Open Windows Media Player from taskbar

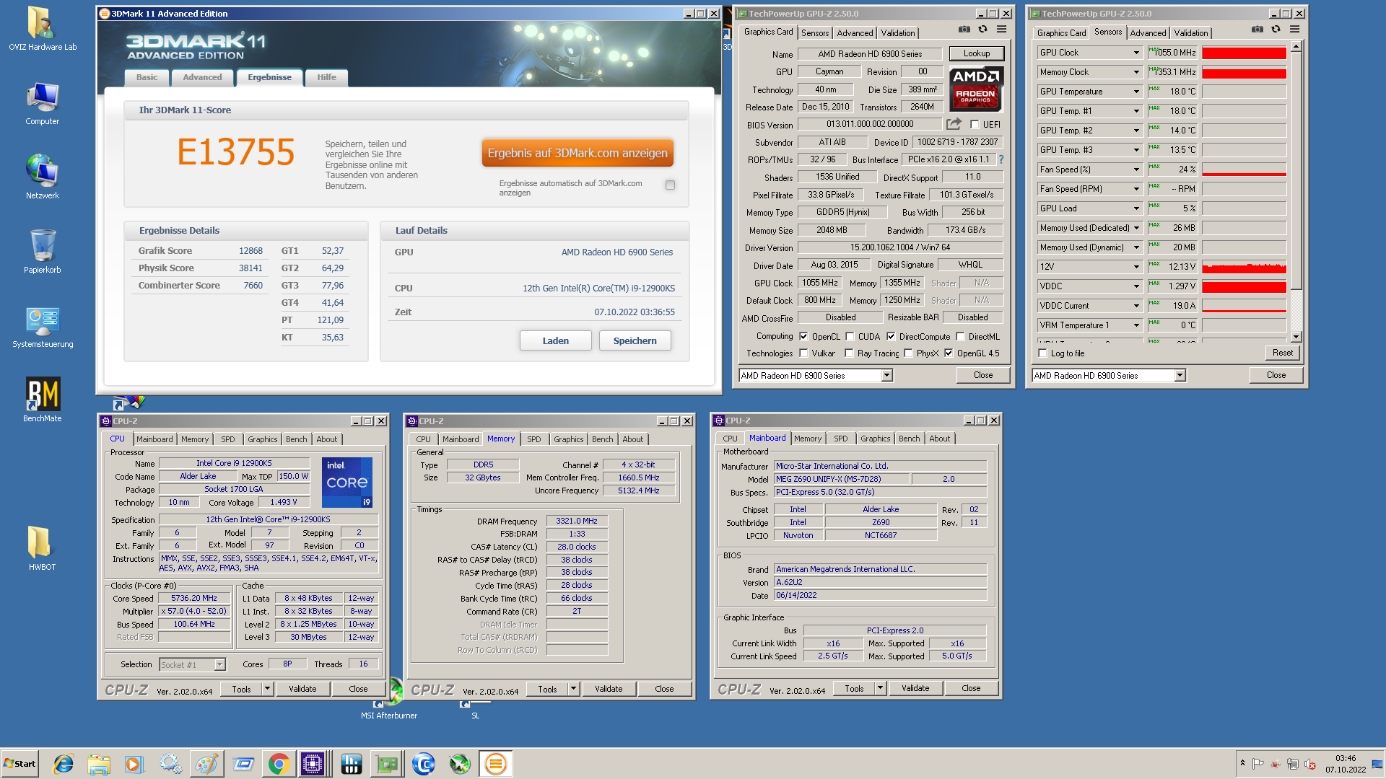[134, 764]
